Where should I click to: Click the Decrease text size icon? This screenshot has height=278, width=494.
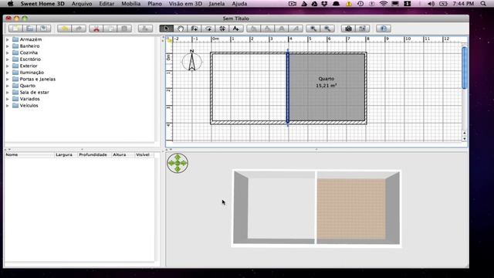coord(268,29)
